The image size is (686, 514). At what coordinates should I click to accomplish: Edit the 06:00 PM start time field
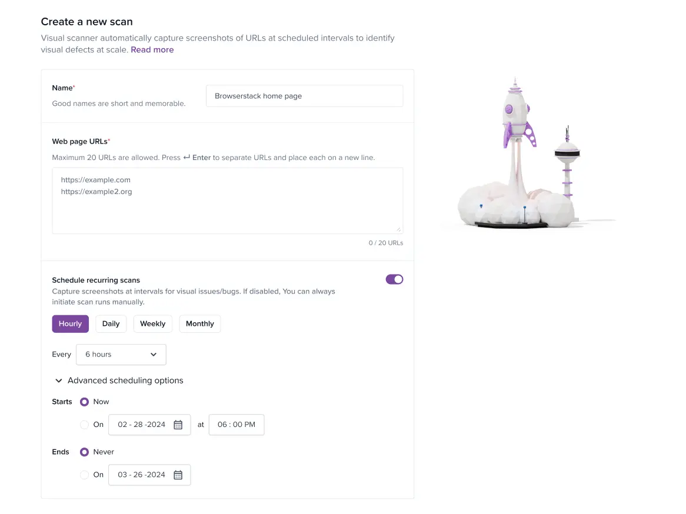tap(237, 425)
